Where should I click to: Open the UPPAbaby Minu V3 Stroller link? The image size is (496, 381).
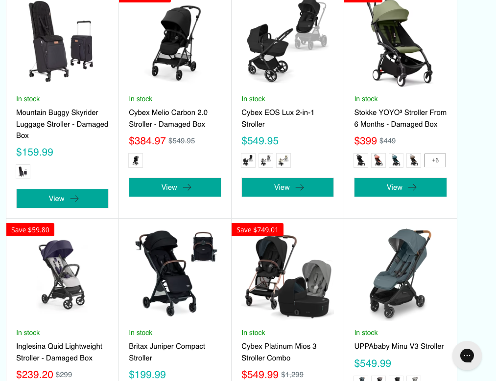[399, 346]
